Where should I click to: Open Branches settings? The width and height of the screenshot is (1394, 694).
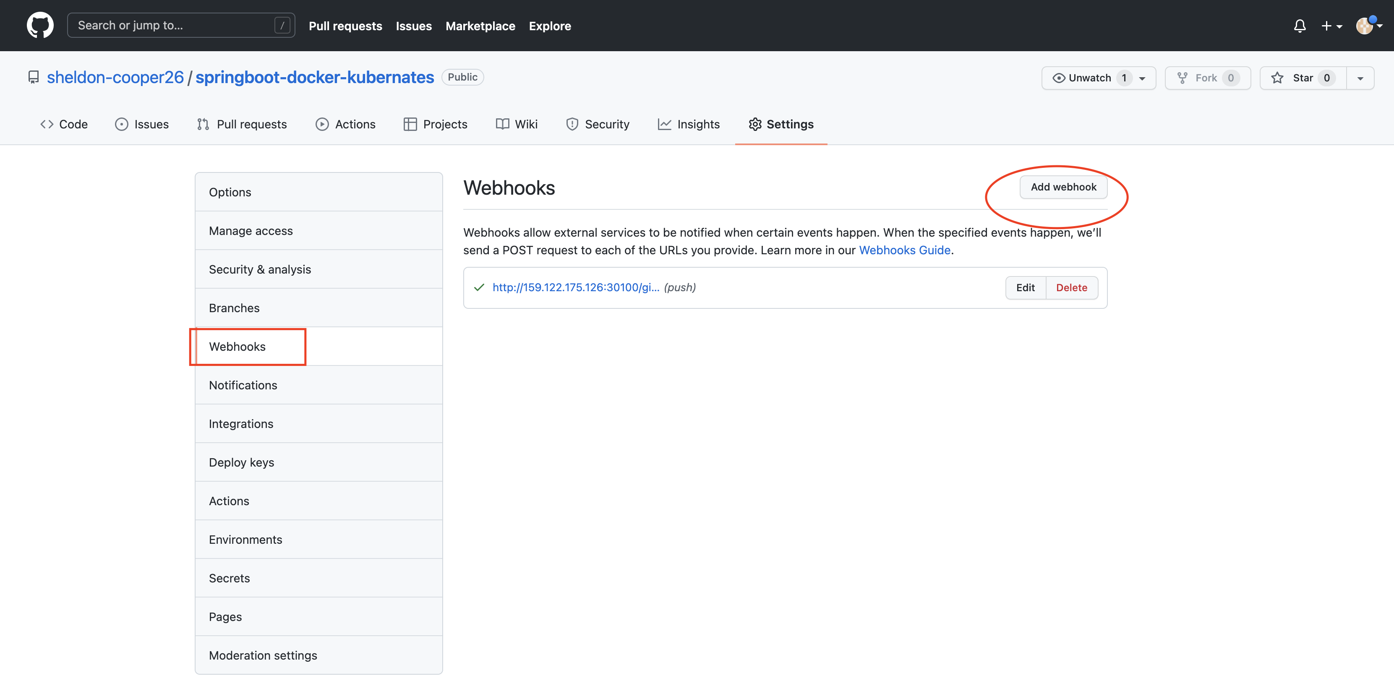pos(319,308)
